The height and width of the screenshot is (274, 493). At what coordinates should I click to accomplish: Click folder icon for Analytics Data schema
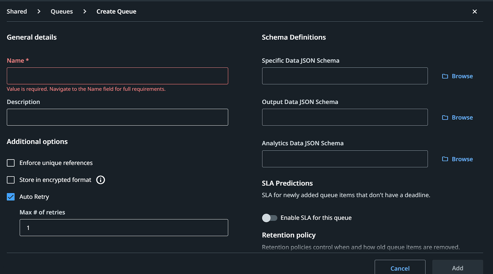pyautogui.click(x=445, y=159)
